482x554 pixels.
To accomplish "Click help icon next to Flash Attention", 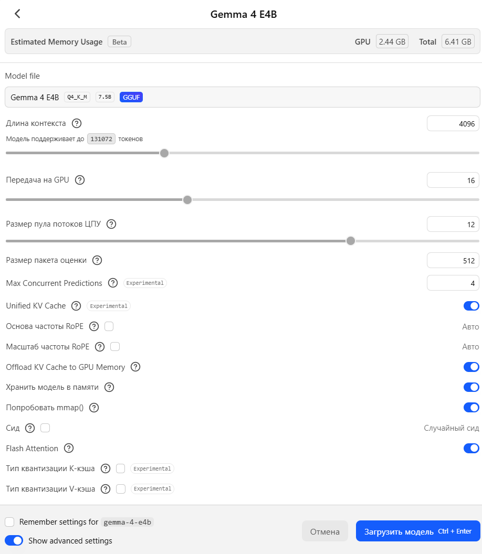I will pos(69,449).
